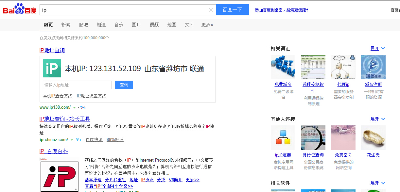Image resolution: width=400 pixels, height=192 pixels.
Task: Open the 域名注册 text link
Action: 373,84
